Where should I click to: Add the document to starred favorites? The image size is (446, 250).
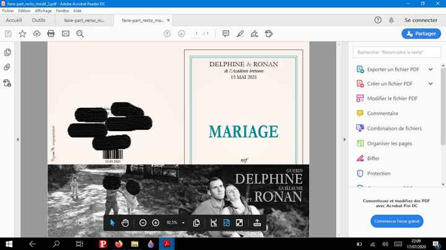click(x=22, y=34)
